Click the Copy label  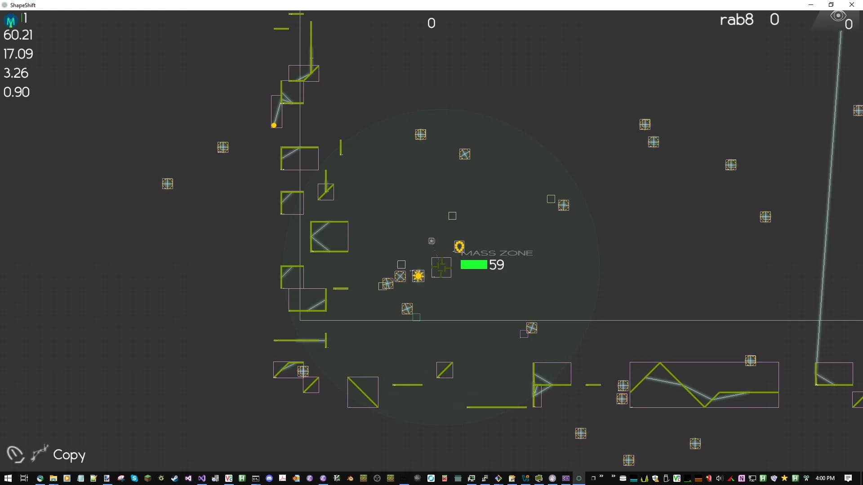tap(69, 455)
